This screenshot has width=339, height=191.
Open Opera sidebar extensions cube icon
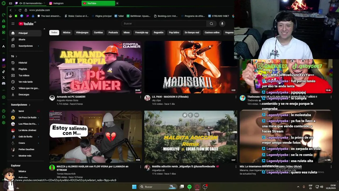[x=3, y=117]
